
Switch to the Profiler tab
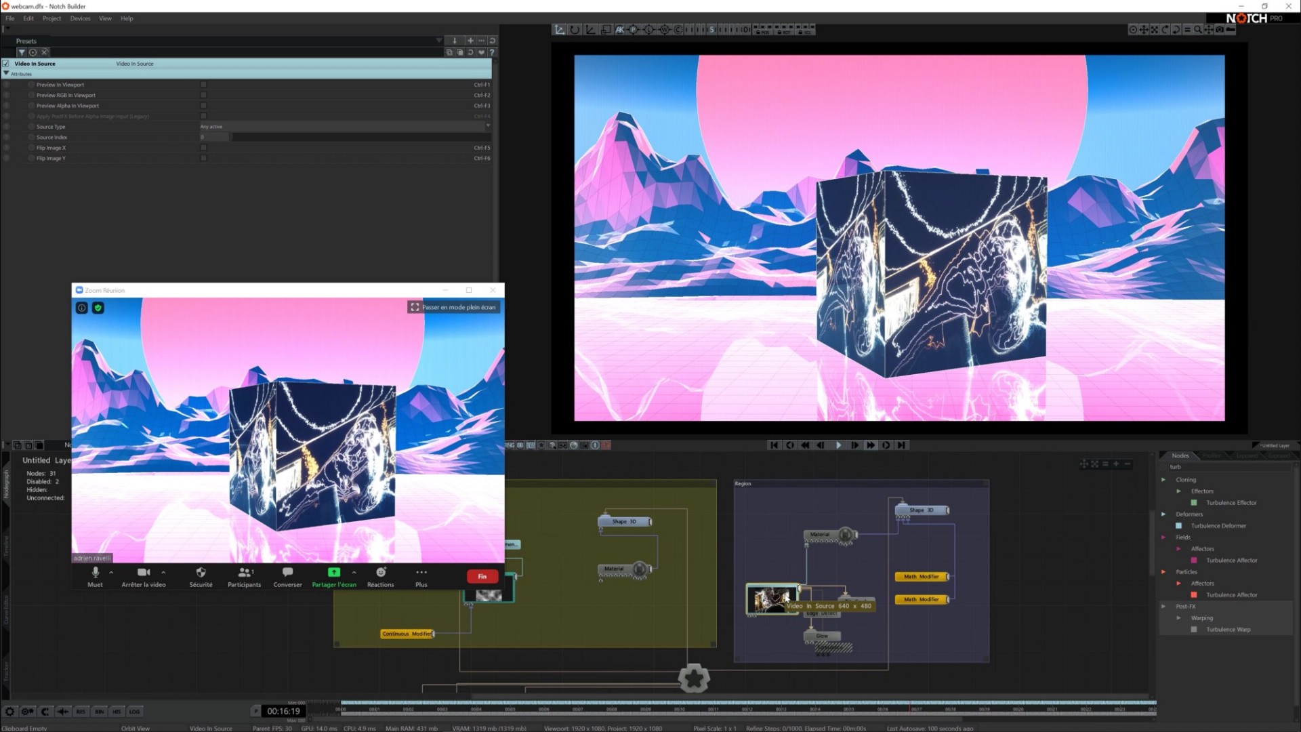pos(1212,455)
